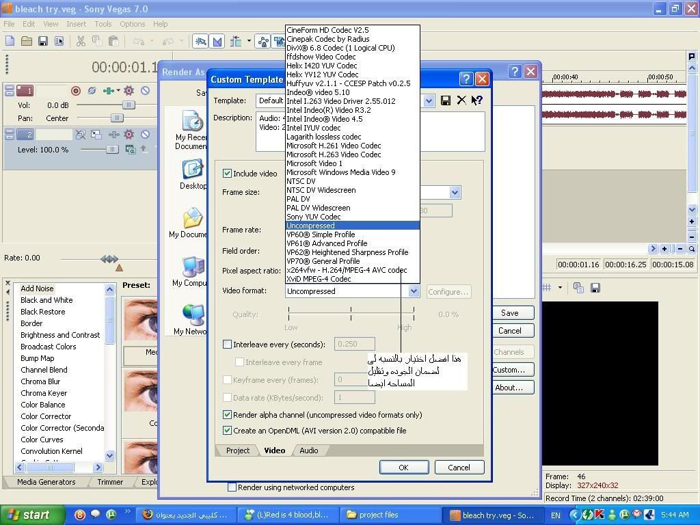Uncheck the Include video checkbox

pos(228,174)
